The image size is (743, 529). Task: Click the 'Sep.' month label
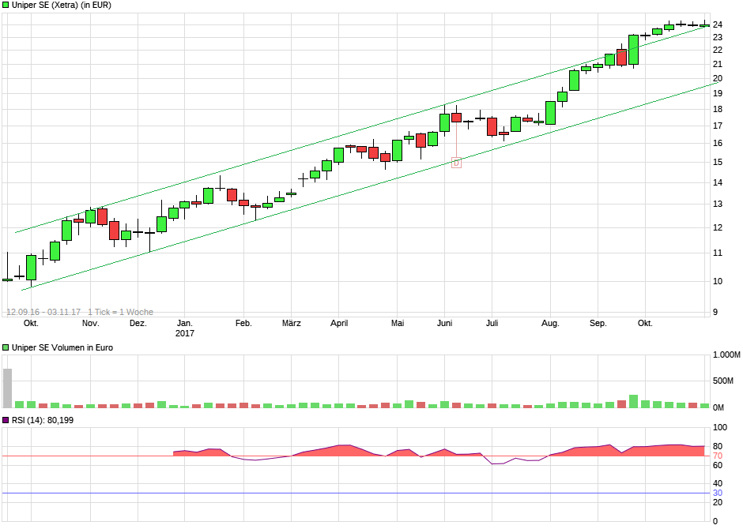click(598, 323)
